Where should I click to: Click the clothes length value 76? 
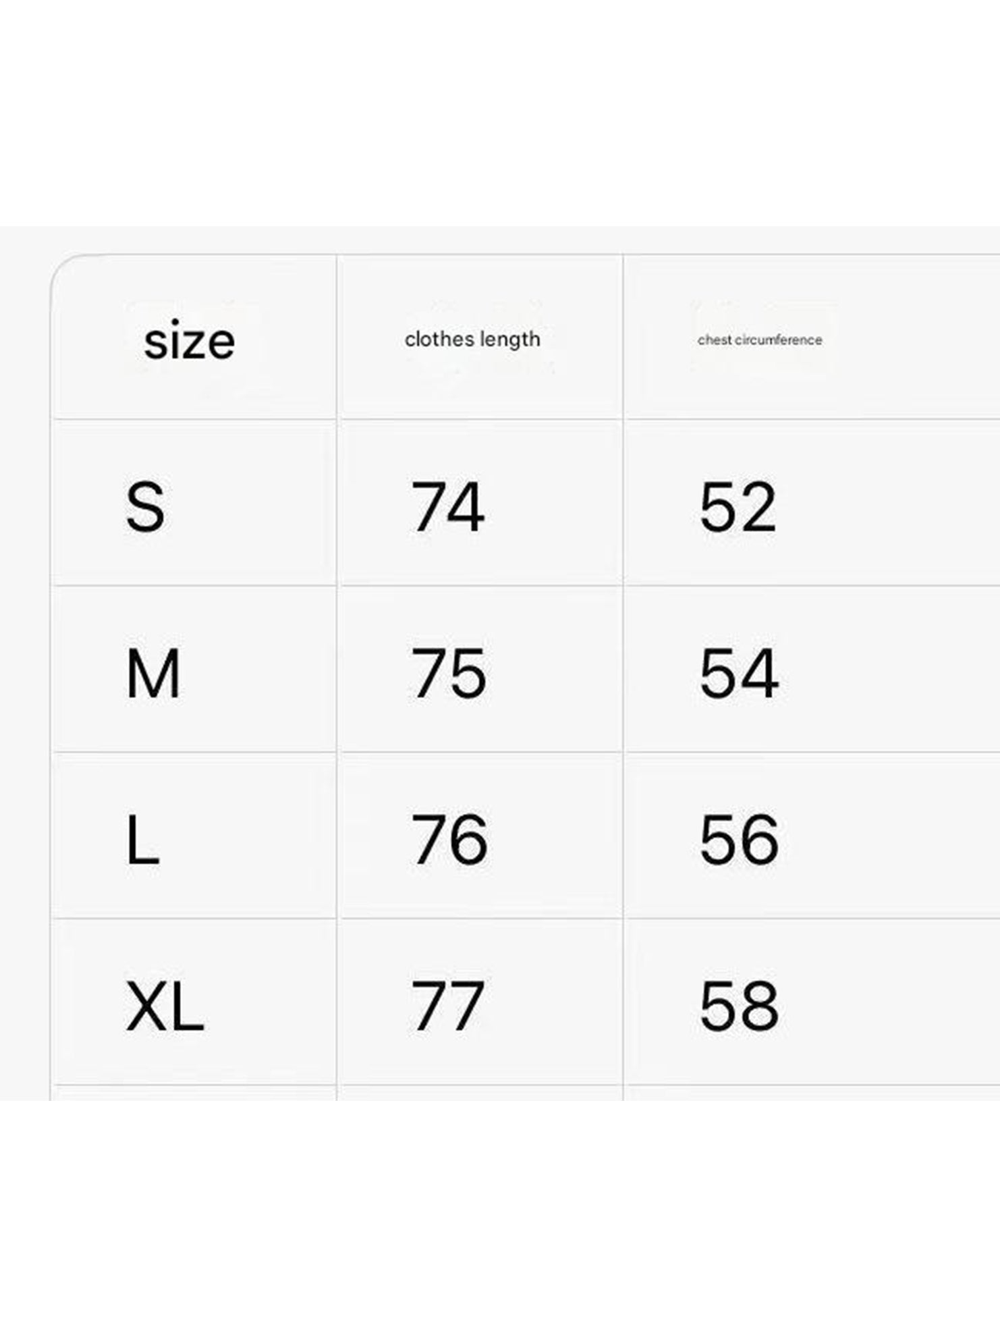[x=449, y=840]
